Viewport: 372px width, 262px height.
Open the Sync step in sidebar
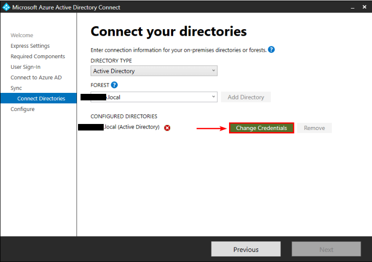(16, 88)
